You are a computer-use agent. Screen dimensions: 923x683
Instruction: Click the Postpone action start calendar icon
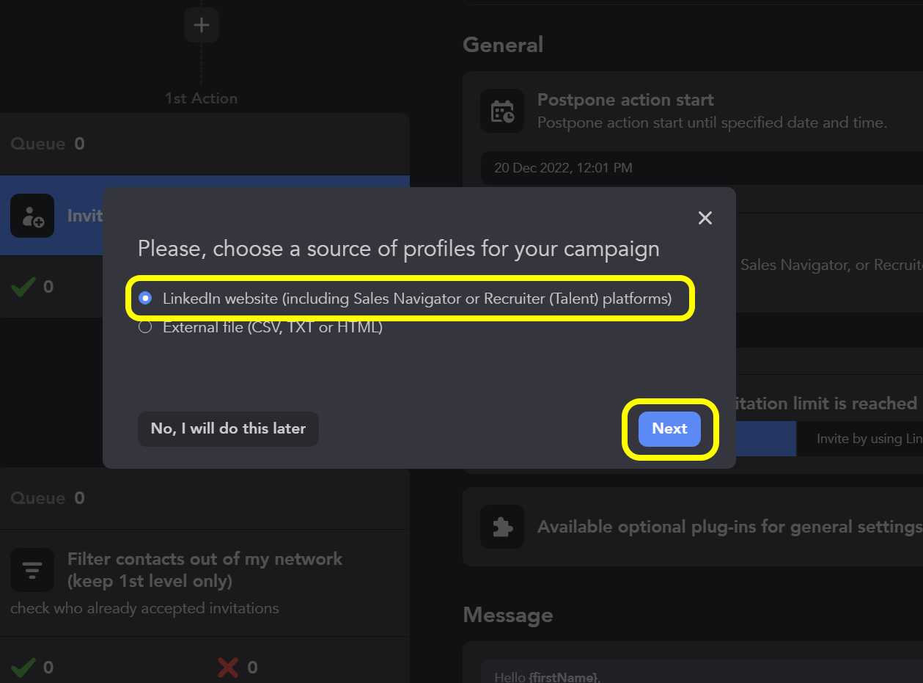click(x=502, y=112)
